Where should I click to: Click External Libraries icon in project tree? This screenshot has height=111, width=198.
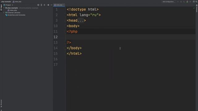6,13
